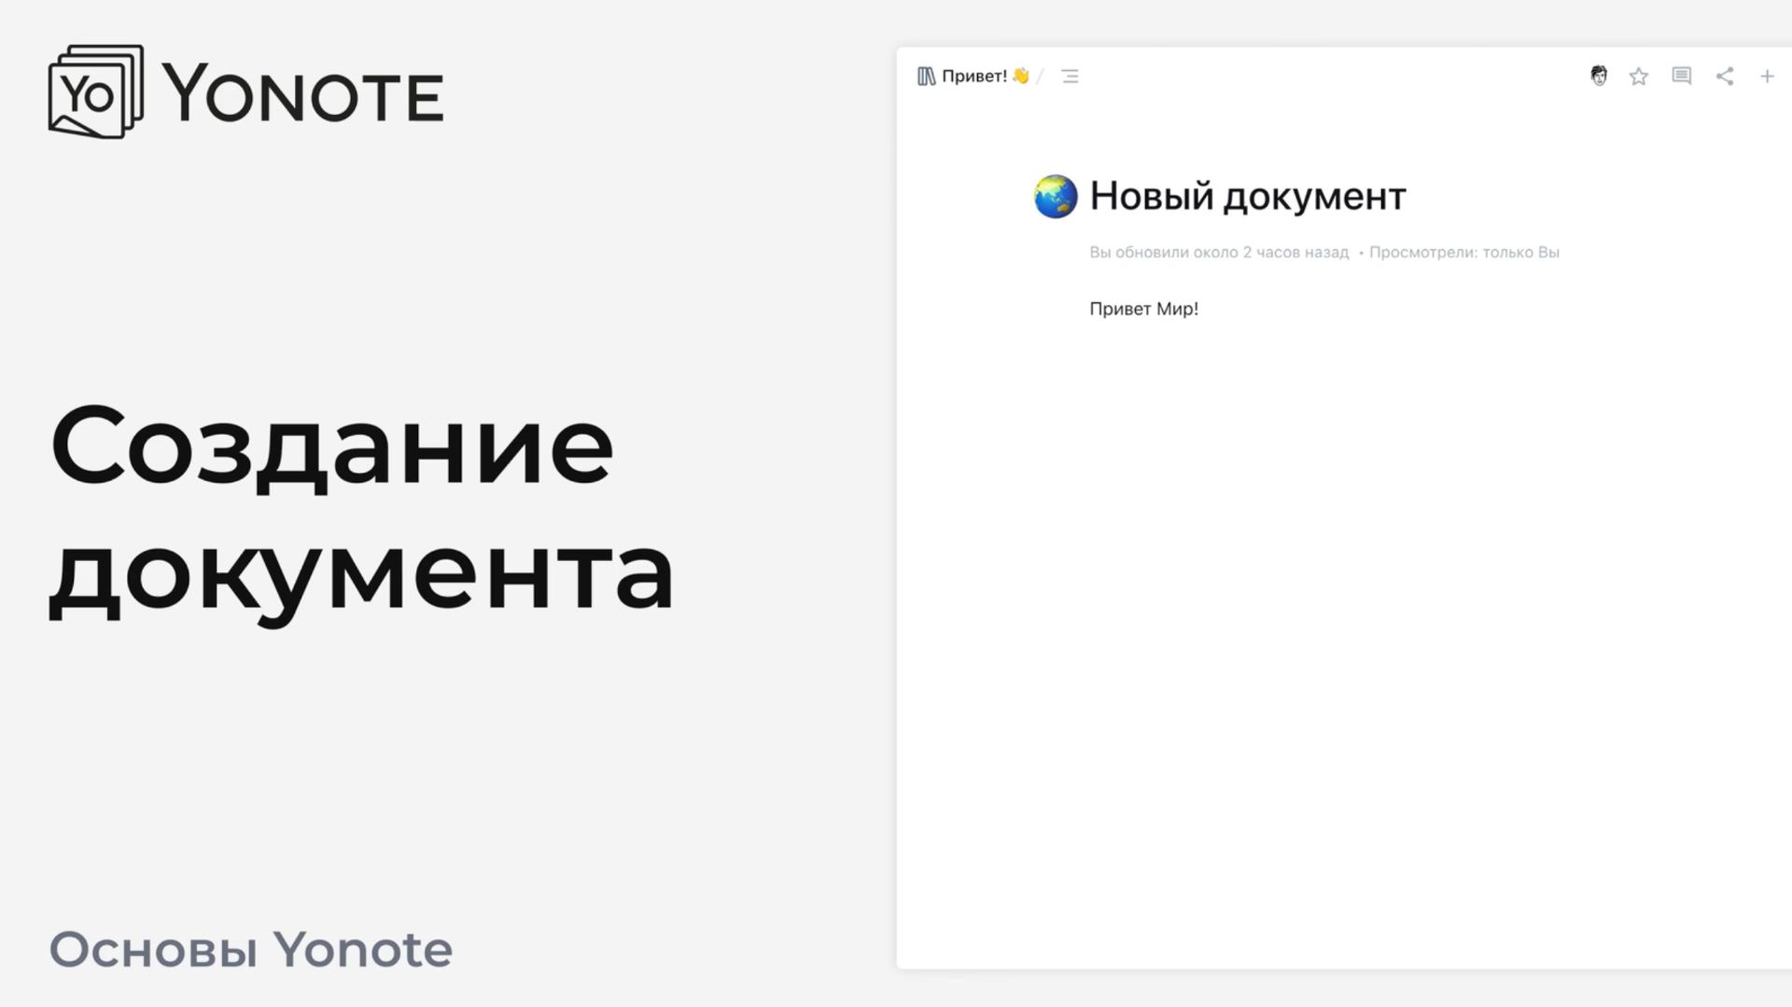The width and height of the screenshot is (1792, 1007).
Task: Open the comments panel icon
Action: tap(1682, 77)
